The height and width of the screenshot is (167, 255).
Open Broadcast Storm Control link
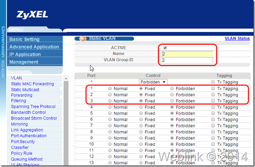click(x=34, y=118)
